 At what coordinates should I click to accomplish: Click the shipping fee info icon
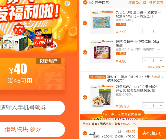[112, 136]
